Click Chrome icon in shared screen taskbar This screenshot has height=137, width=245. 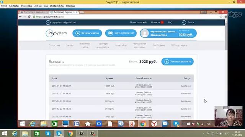click(x=143, y=124)
